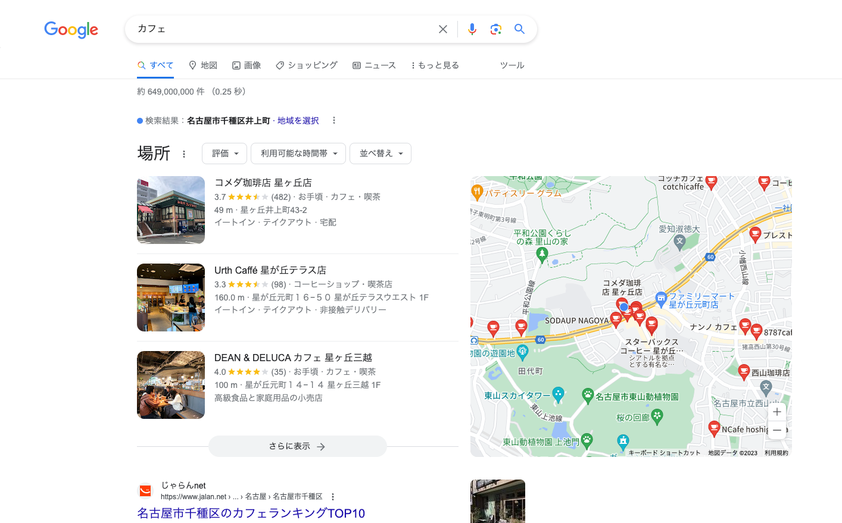The width and height of the screenshot is (842, 523).
Task: Open the ショッピング tab
Action: [307, 65]
